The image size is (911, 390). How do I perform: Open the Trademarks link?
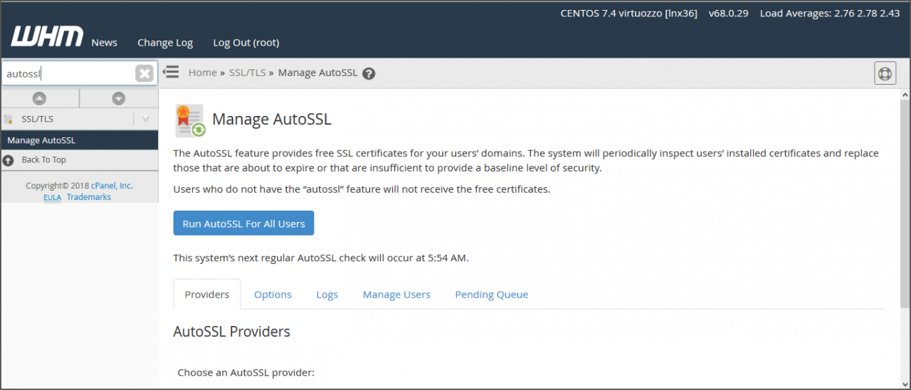[x=89, y=197]
